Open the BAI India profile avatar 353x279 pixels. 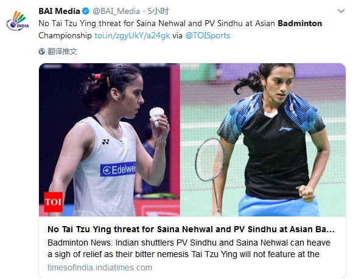[x=18, y=21]
